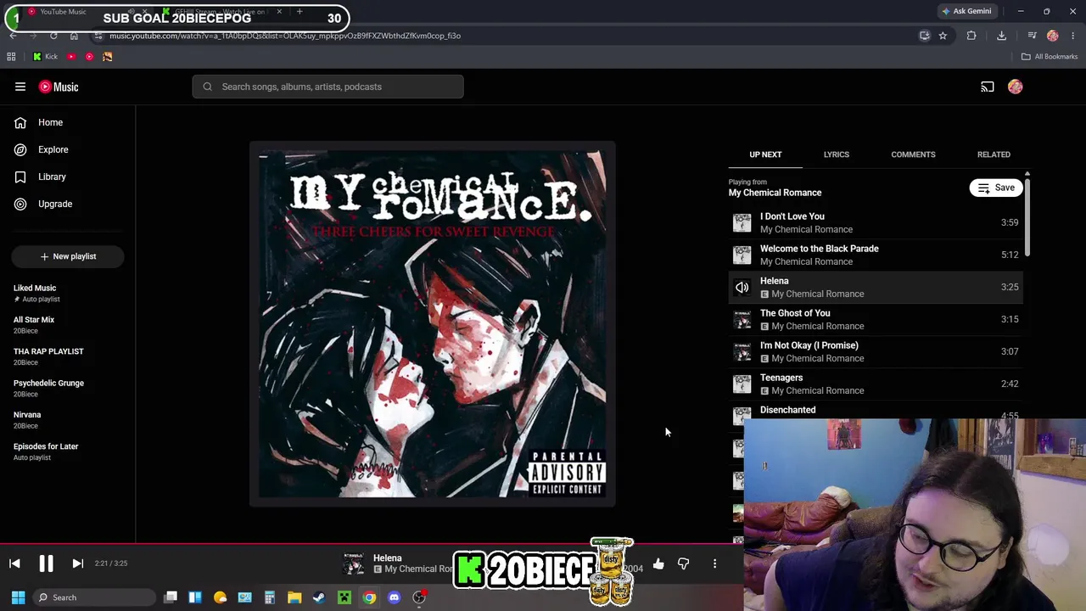Image resolution: width=1086 pixels, height=611 pixels.
Task: Open Discord from the taskbar
Action: click(394, 597)
